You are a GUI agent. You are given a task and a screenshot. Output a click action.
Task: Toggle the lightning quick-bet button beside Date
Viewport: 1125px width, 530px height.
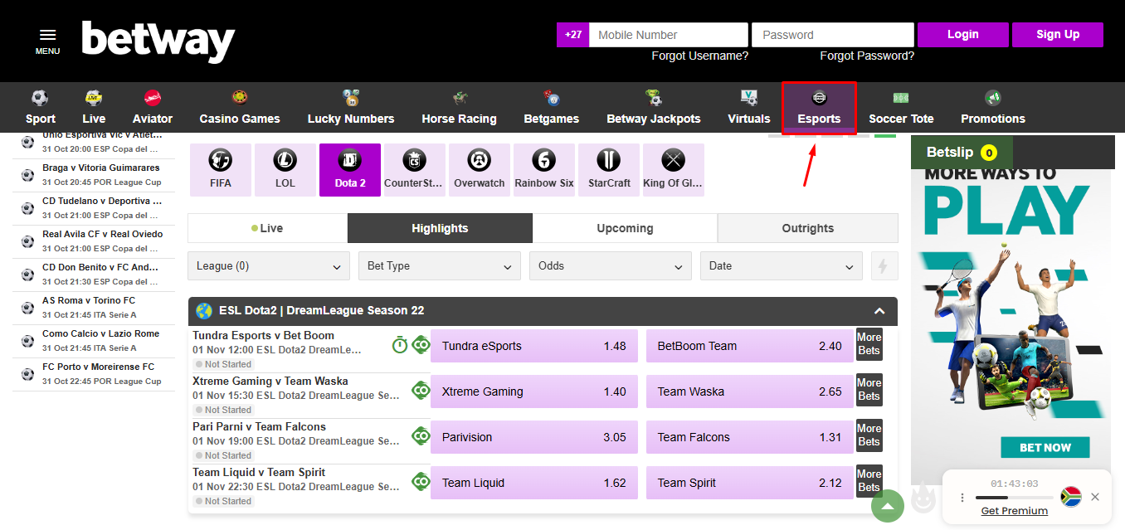(883, 266)
